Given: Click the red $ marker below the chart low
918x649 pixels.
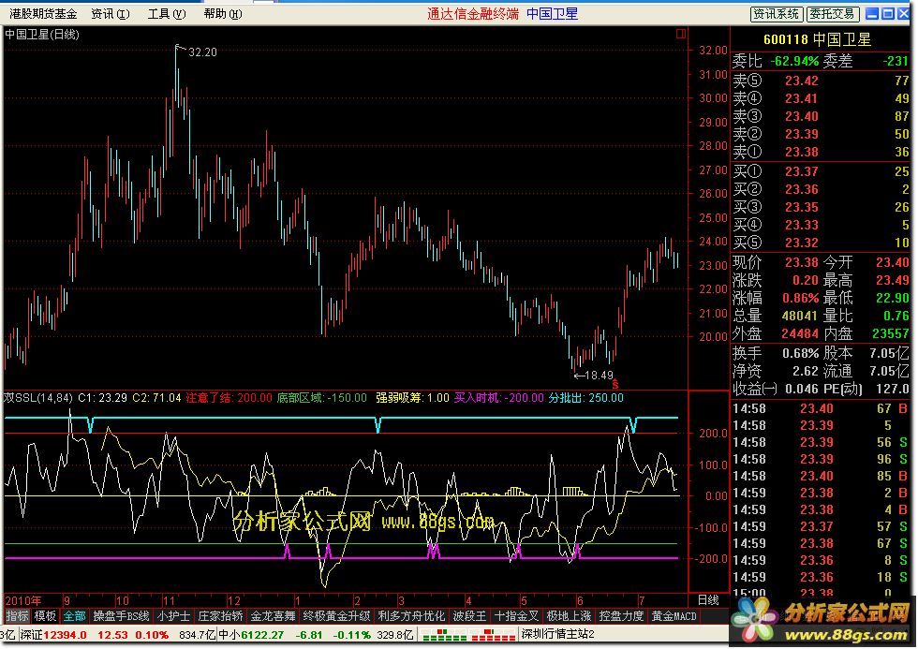Looking at the screenshot, I should pos(614,385).
